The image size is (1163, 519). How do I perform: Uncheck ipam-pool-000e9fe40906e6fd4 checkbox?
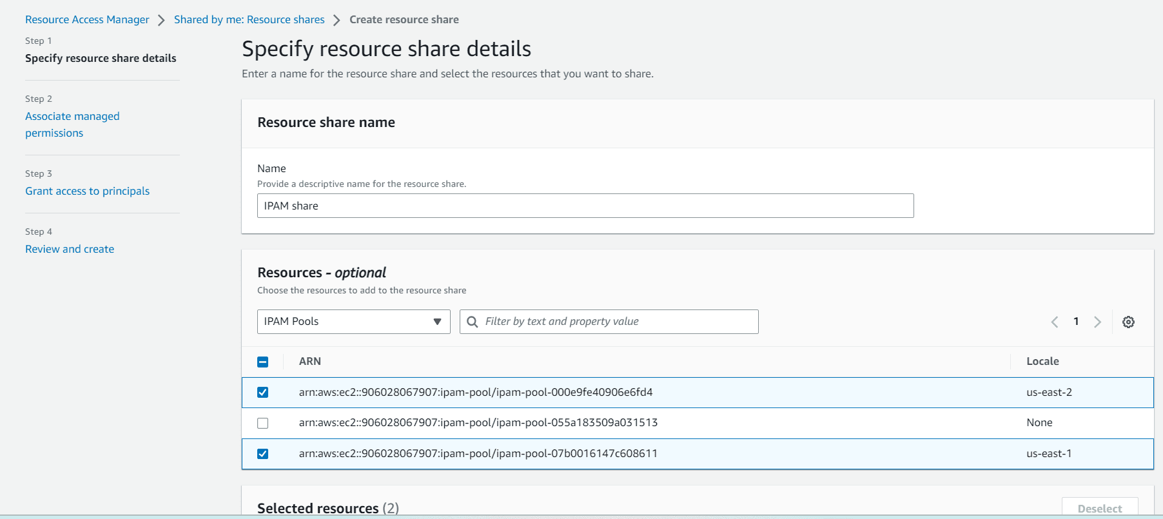(x=262, y=392)
